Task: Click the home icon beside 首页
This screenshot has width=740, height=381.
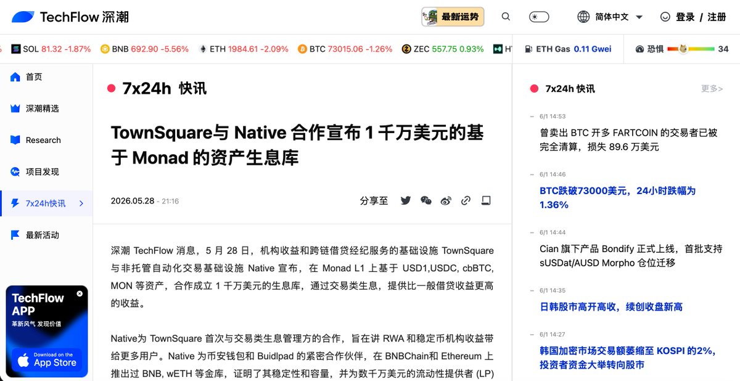Action: 15,76
